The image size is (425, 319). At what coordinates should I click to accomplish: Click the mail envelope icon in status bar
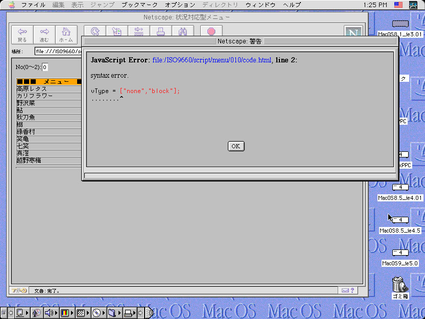(x=345, y=290)
